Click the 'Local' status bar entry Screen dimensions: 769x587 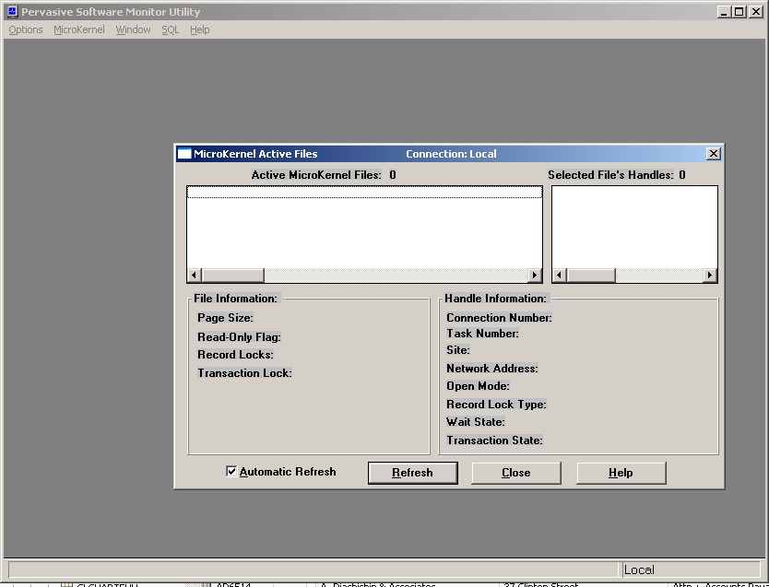(690, 569)
